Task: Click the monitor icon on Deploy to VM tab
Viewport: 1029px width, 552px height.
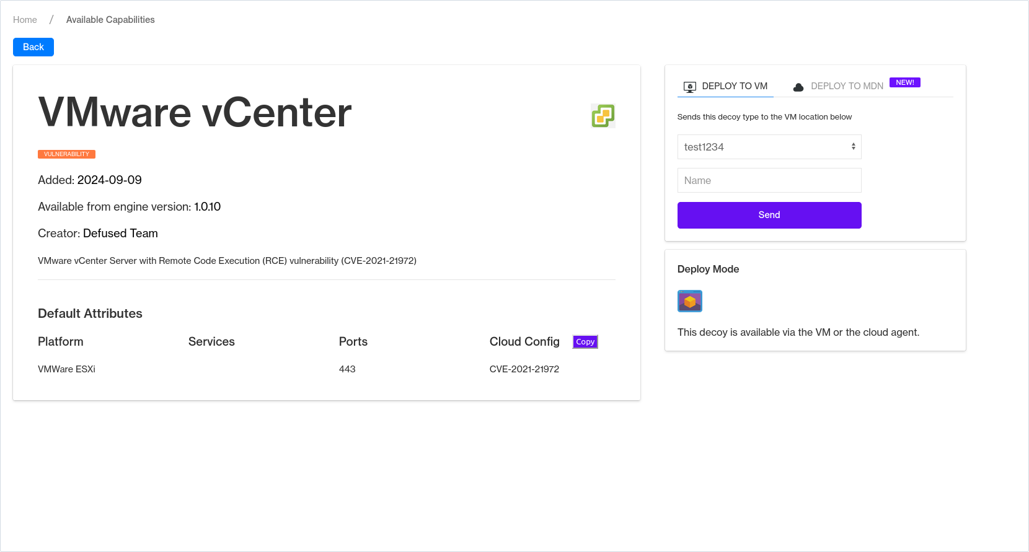Action: pos(689,87)
